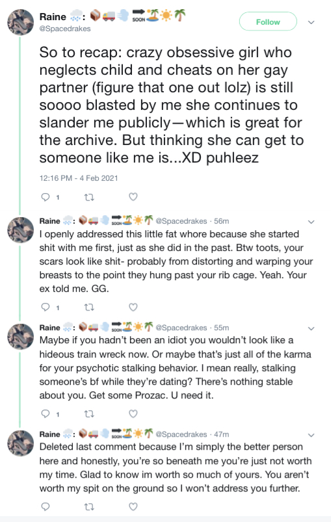Open the main tweet's profile avatar
This screenshot has height=522, width=331.
point(21,22)
